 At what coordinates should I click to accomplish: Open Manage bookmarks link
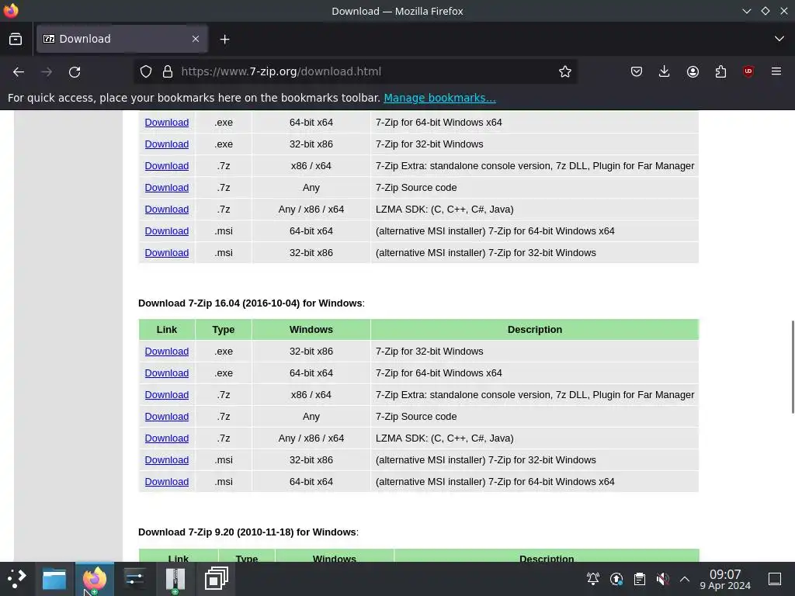pyautogui.click(x=439, y=98)
